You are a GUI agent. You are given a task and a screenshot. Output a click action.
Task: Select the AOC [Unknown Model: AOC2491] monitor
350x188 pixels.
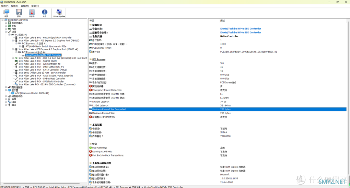[32, 93]
